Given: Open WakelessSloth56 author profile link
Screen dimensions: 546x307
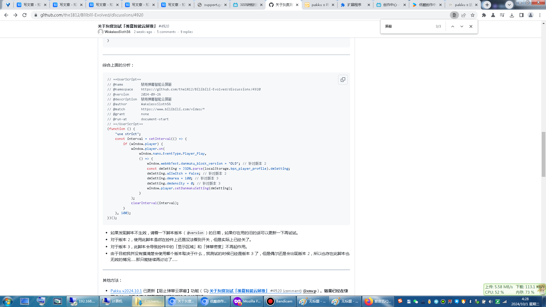Looking at the screenshot, I should tap(117, 32).
